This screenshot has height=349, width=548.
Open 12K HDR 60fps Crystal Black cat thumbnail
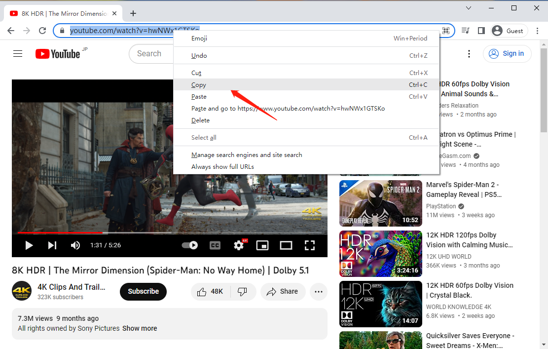tap(381, 304)
